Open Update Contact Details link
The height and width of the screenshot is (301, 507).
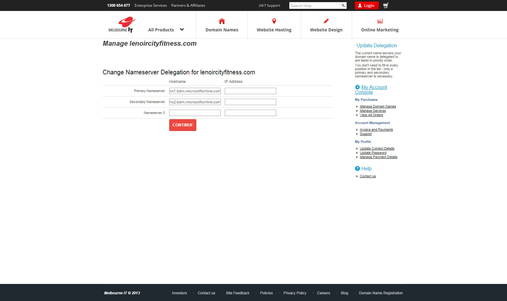(377, 148)
